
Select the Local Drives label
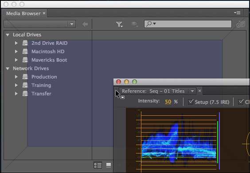click(x=27, y=35)
